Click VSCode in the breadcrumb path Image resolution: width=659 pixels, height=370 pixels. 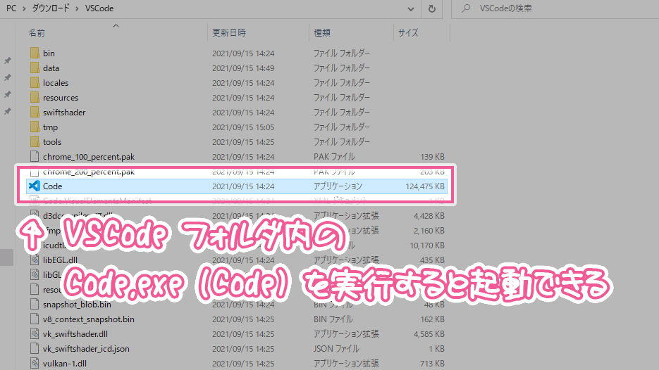[99, 8]
